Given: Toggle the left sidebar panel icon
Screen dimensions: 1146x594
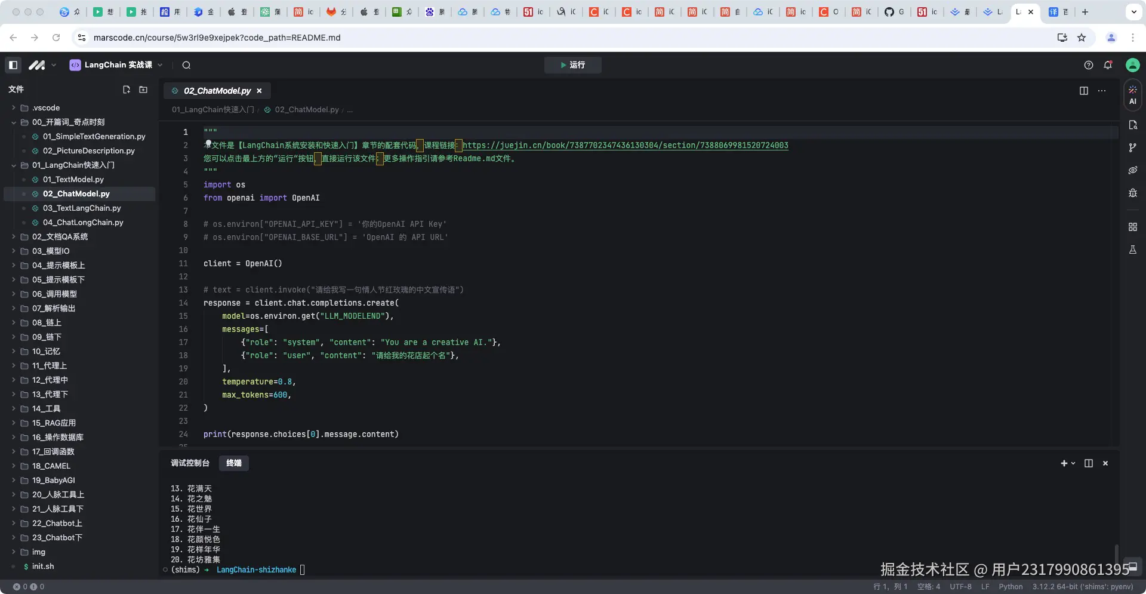Looking at the screenshot, I should click(x=13, y=65).
